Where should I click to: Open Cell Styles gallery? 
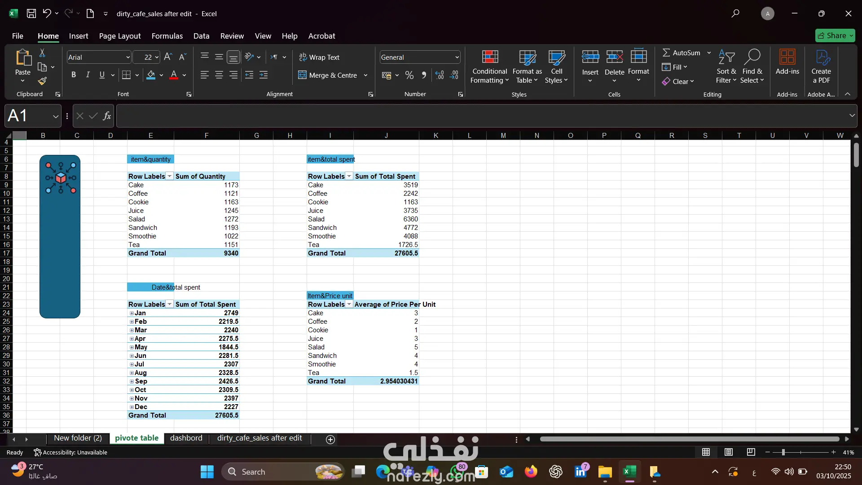[556, 66]
